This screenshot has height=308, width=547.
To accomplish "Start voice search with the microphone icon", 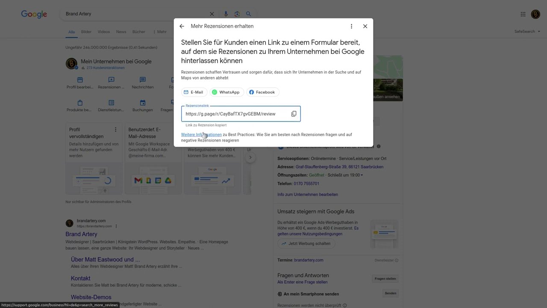I will (x=226, y=14).
